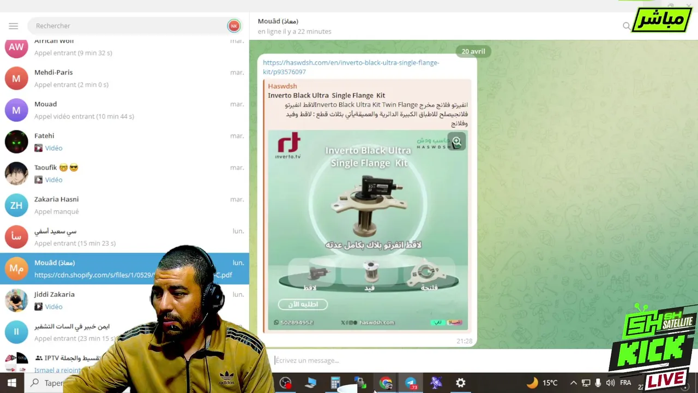Click the microphone icon in system tray
This screenshot has height=393, width=698.
click(598, 383)
